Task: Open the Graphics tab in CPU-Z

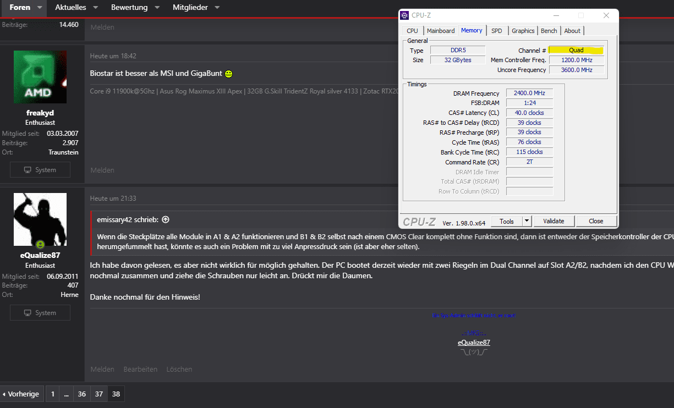Action: 523,31
